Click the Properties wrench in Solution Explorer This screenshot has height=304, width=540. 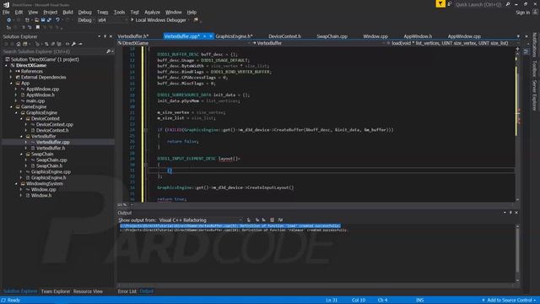tap(73, 44)
